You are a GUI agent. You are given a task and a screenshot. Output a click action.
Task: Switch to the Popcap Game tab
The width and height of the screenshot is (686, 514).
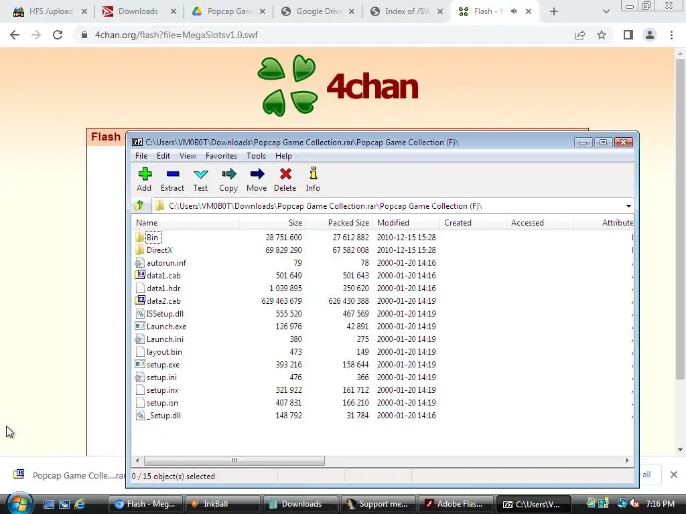click(229, 11)
